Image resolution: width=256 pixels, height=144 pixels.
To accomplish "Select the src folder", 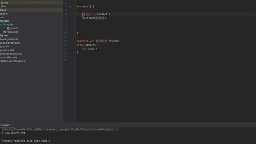I will 2,17.
